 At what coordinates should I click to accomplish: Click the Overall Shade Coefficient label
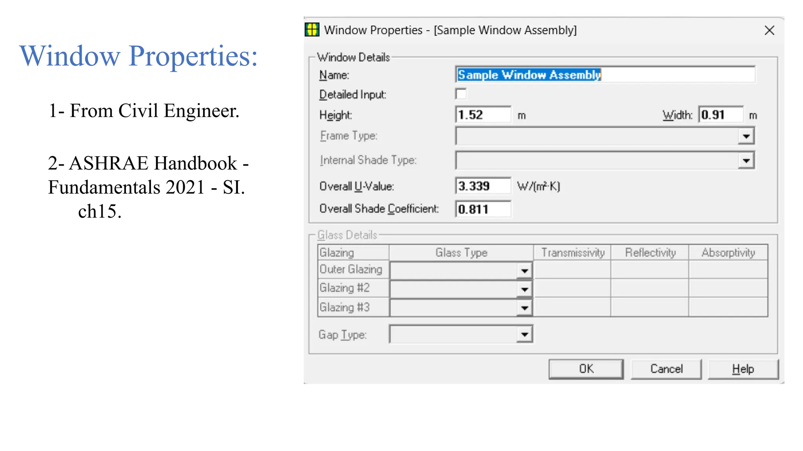click(x=379, y=209)
